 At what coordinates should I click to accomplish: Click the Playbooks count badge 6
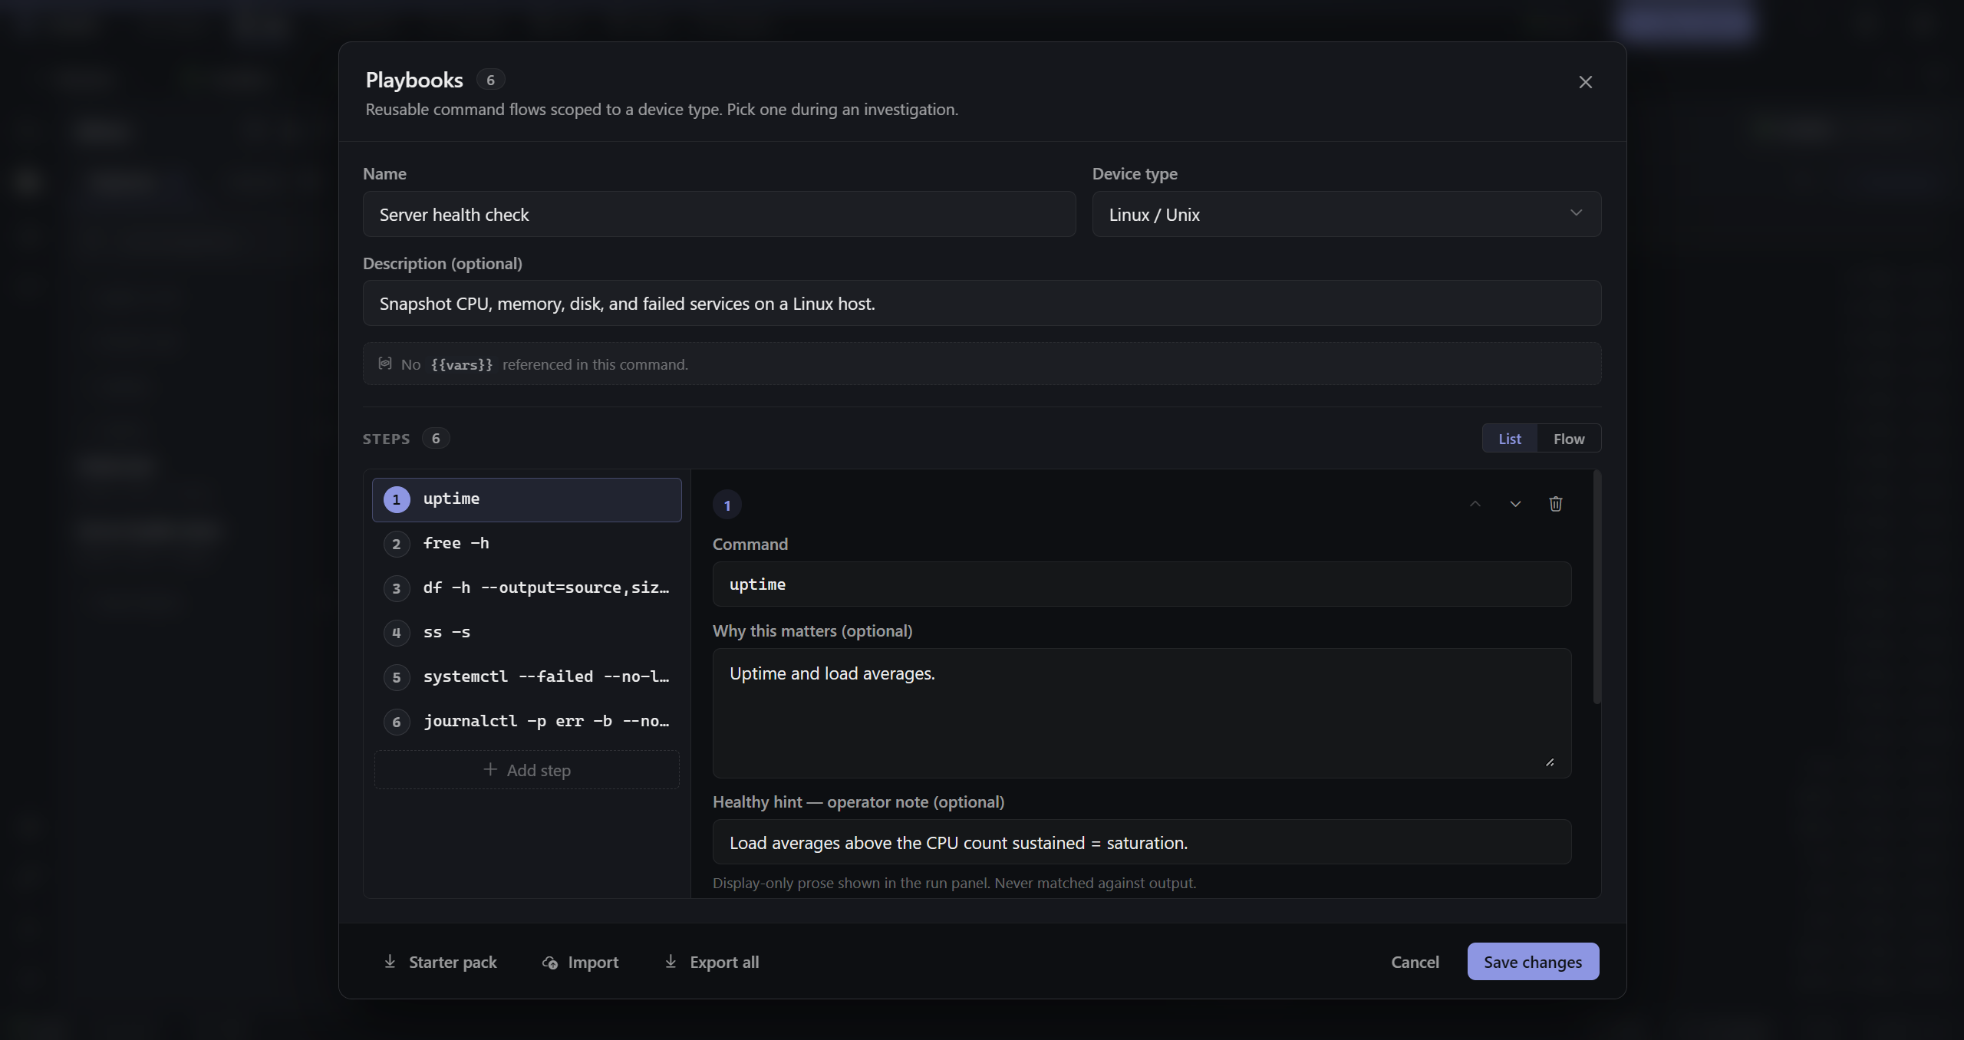point(490,80)
